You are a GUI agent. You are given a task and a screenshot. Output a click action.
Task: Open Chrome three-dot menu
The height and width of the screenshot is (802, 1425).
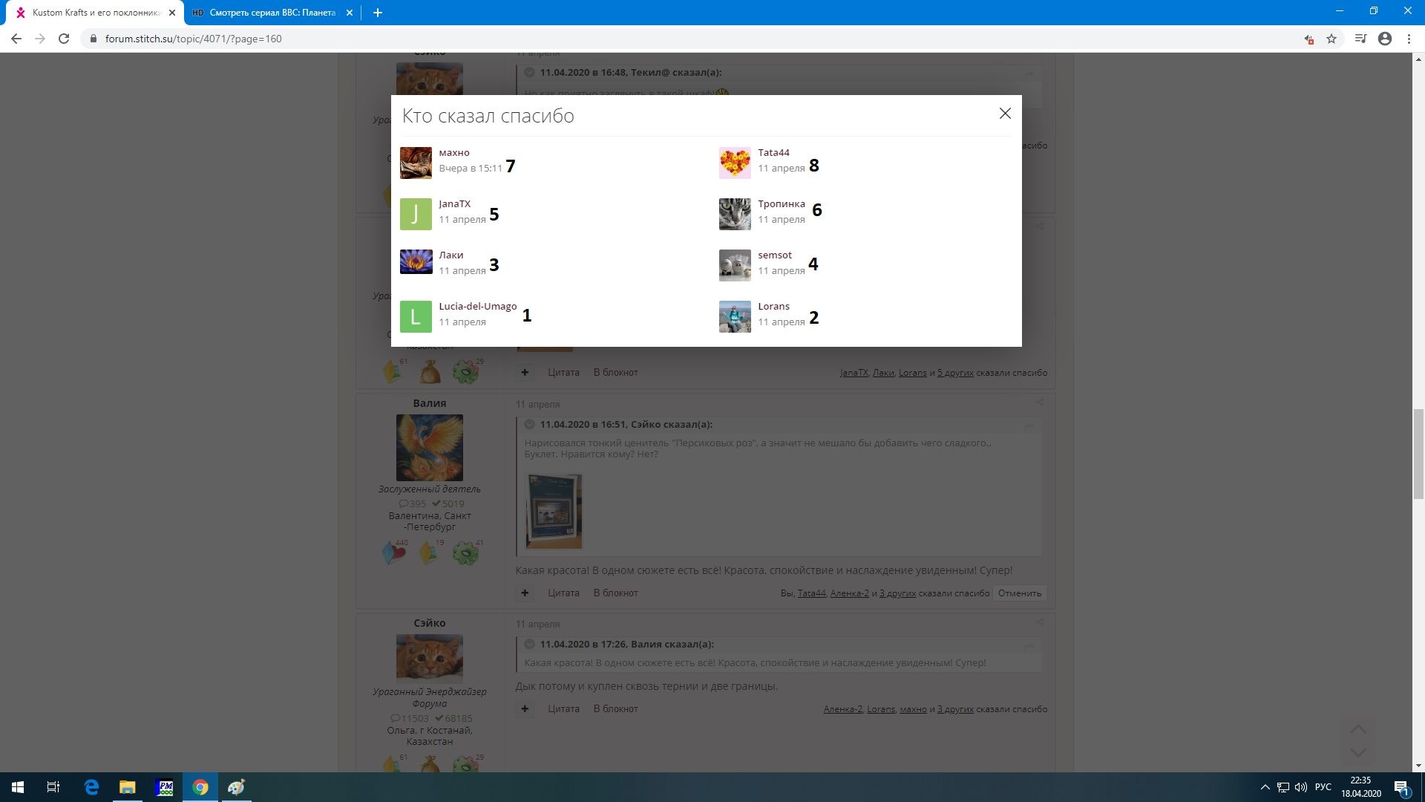[1409, 39]
